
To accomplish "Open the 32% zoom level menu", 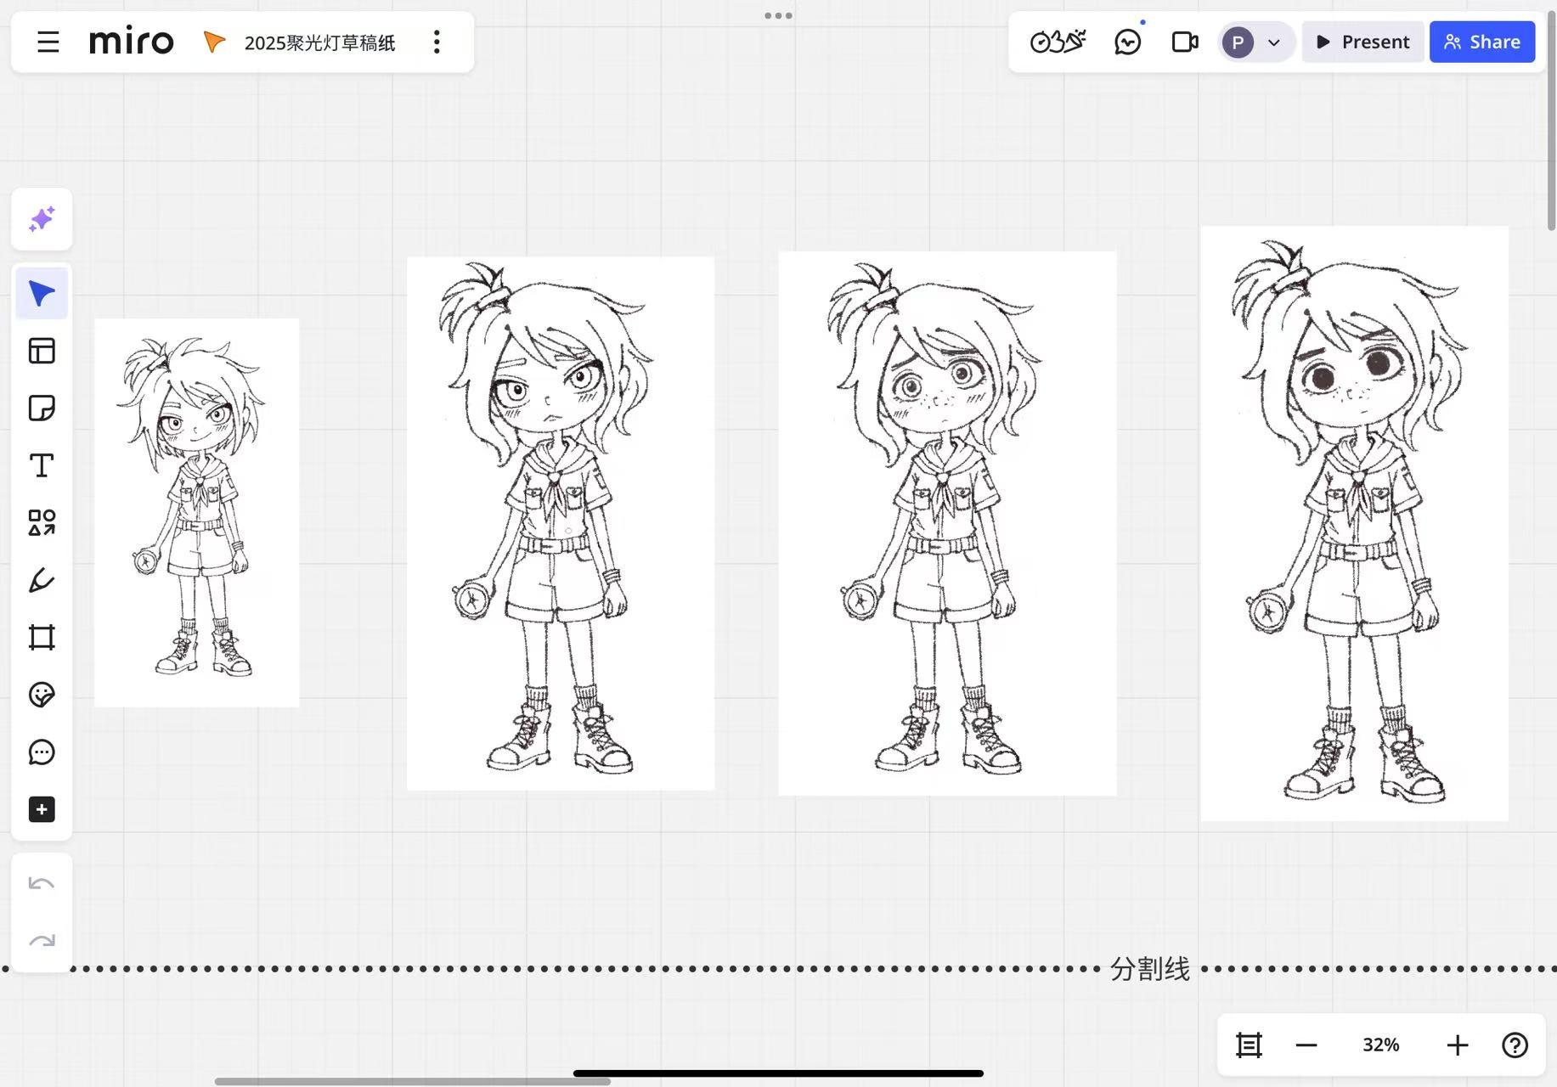I will (1380, 1045).
